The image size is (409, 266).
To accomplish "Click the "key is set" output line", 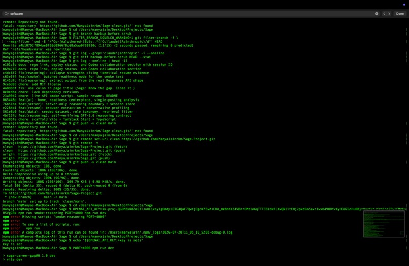I will (x=12, y=244).
